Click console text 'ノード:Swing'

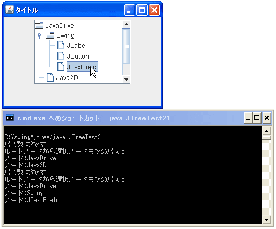24,193
